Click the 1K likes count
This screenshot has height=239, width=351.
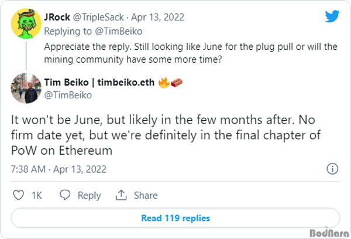[x=37, y=195]
